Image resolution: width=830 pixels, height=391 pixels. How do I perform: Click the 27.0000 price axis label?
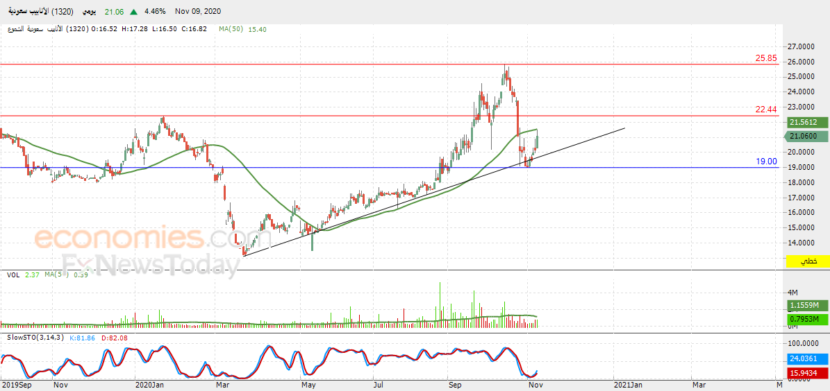click(802, 46)
